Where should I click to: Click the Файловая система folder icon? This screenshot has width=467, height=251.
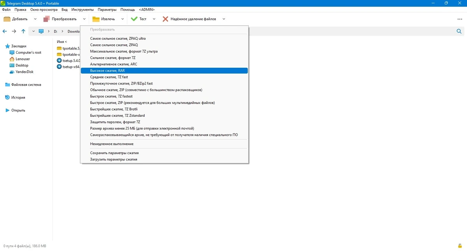click(x=7, y=84)
